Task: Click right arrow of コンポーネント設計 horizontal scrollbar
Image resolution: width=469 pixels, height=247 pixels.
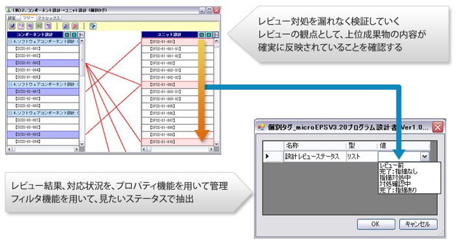Action: tap(76, 149)
